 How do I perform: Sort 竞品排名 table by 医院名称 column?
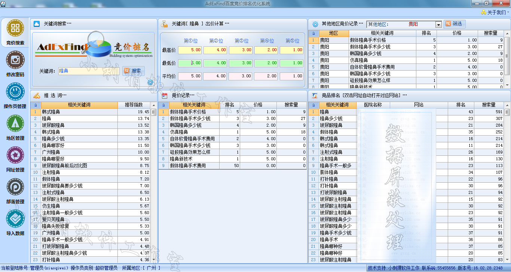coord(373,105)
